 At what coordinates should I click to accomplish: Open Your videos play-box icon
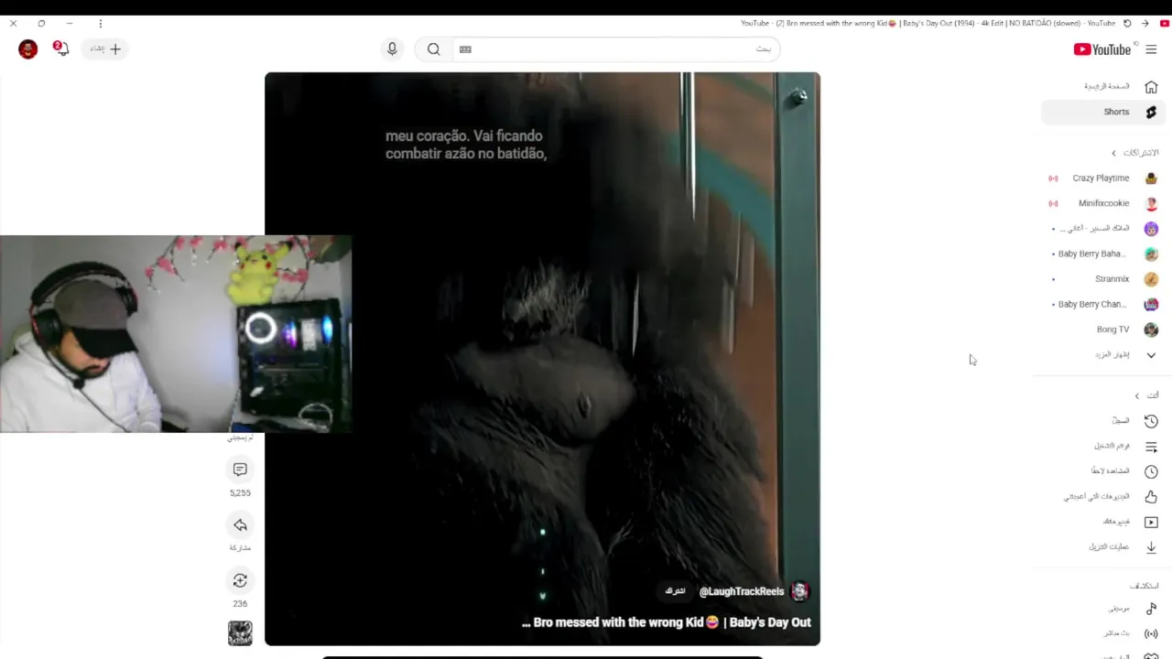1151,522
